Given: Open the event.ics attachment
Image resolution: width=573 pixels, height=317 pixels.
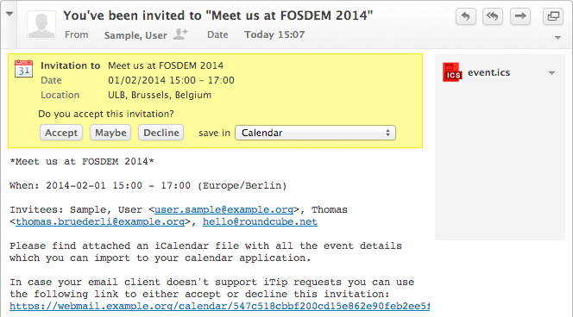Looking at the screenshot, I should coord(488,72).
